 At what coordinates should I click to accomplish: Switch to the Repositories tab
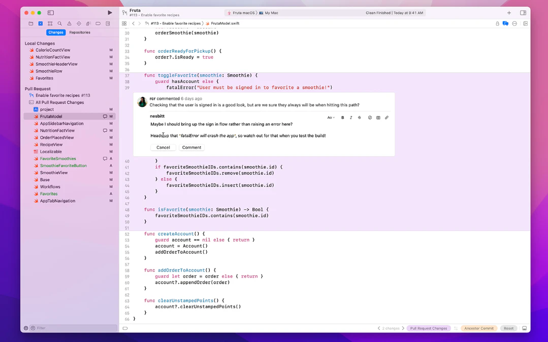click(80, 32)
